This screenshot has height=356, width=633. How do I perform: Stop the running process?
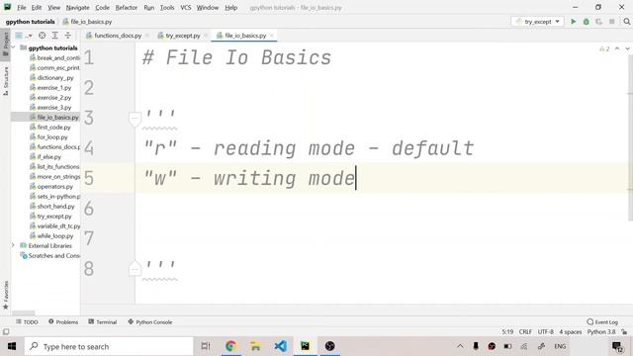pyautogui.click(x=612, y=22)
